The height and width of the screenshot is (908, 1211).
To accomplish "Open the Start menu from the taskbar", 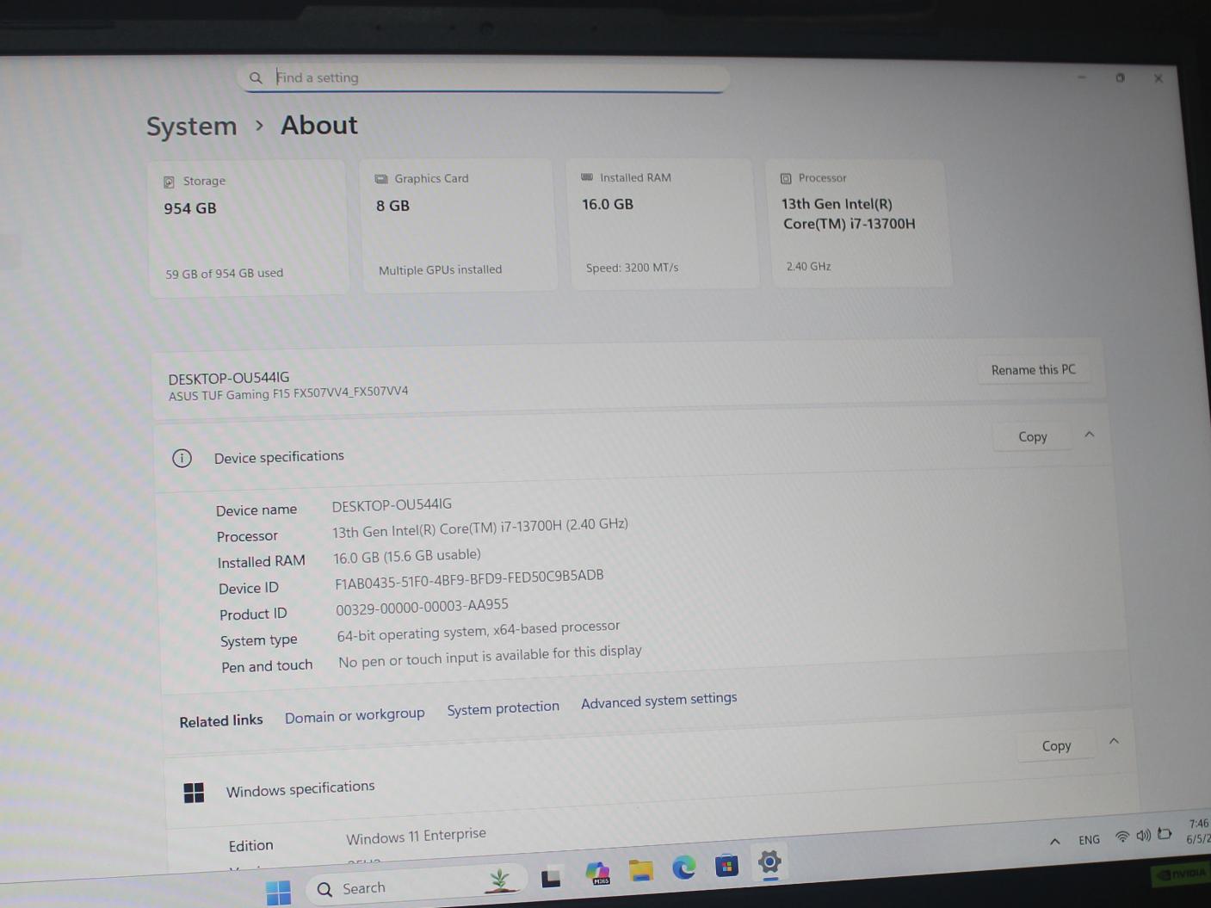I will tap(278, 893).
